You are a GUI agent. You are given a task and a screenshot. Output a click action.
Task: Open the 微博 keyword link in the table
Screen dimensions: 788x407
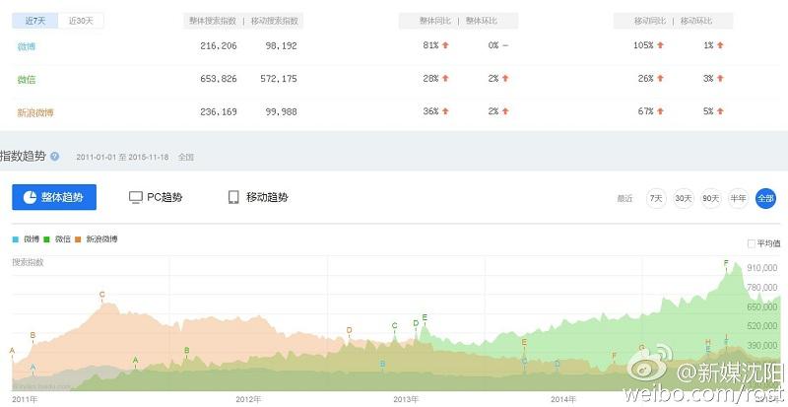tap(27, 46)
